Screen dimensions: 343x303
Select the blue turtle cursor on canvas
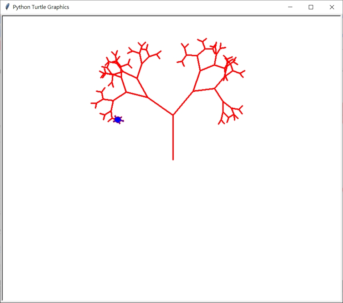[118, 120]
